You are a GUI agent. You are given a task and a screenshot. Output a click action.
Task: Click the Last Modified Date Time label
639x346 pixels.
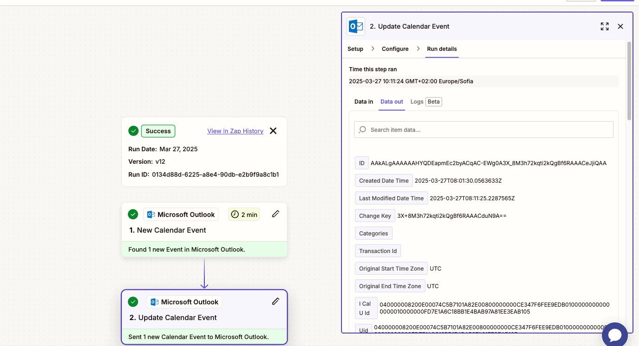[392, 198]
